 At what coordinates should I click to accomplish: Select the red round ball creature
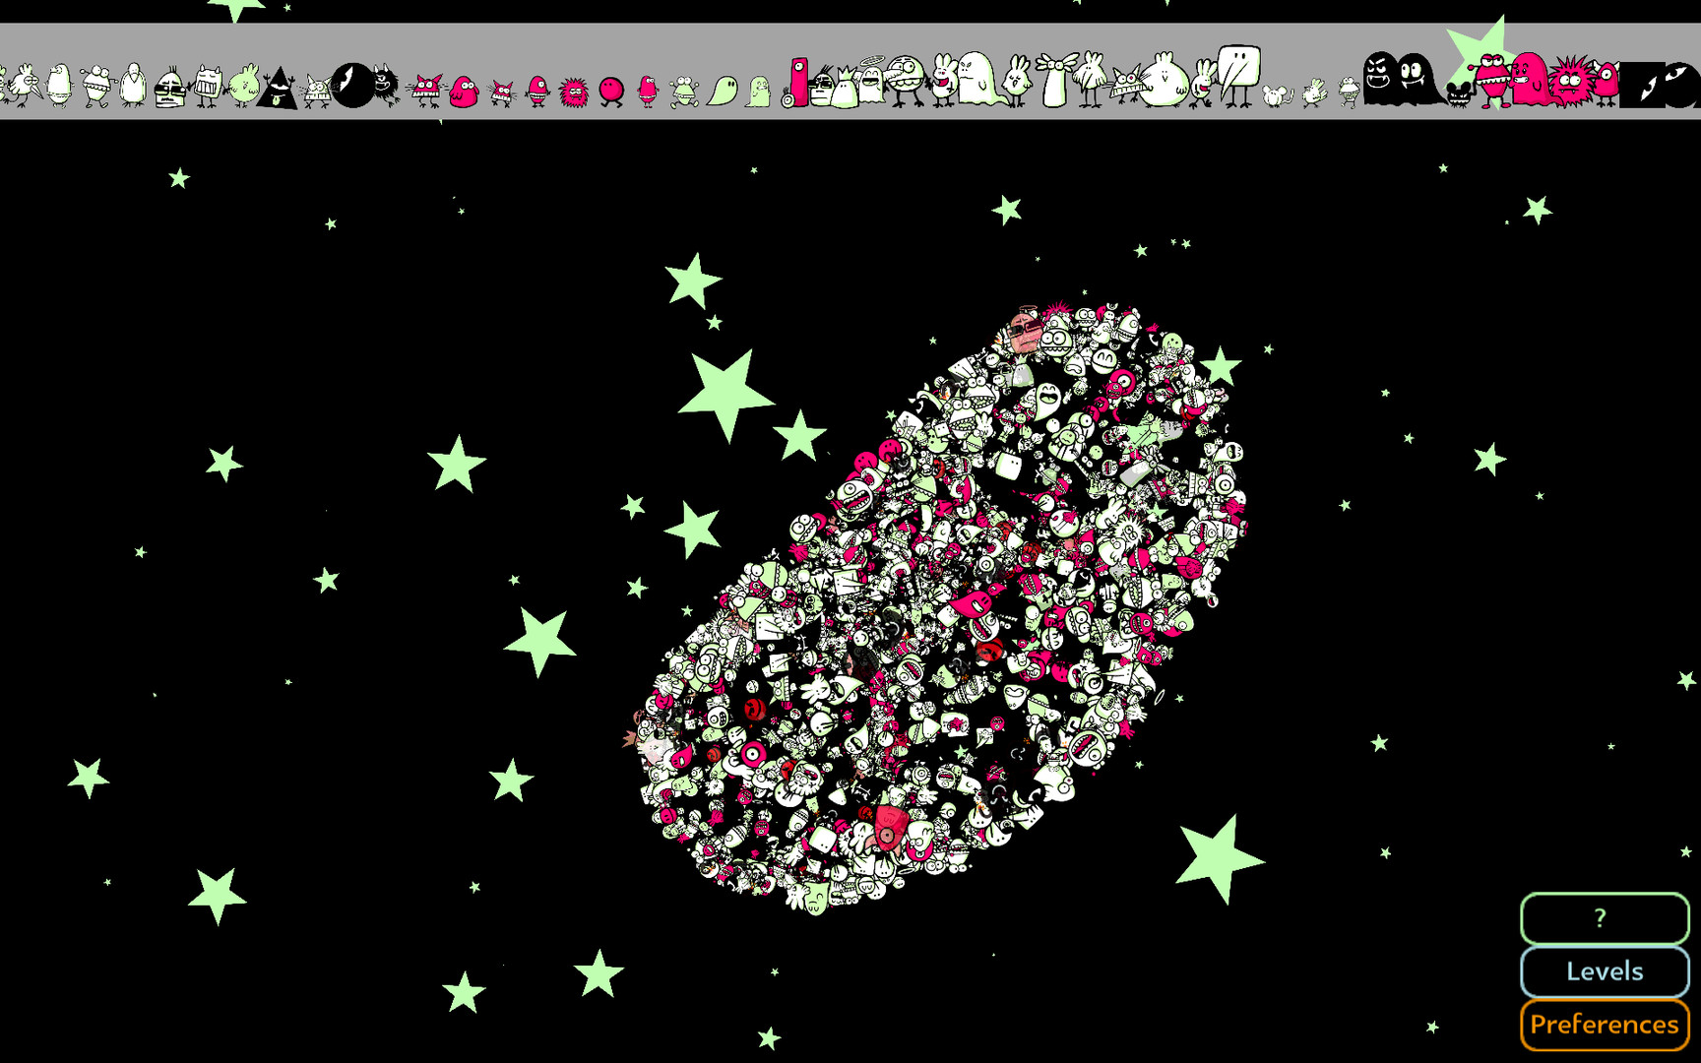click(611, 91)
